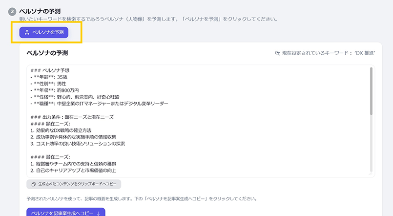The image size is (393, 216).
Task: Click the step 2 number badge
Action: [x=12, y=11]
